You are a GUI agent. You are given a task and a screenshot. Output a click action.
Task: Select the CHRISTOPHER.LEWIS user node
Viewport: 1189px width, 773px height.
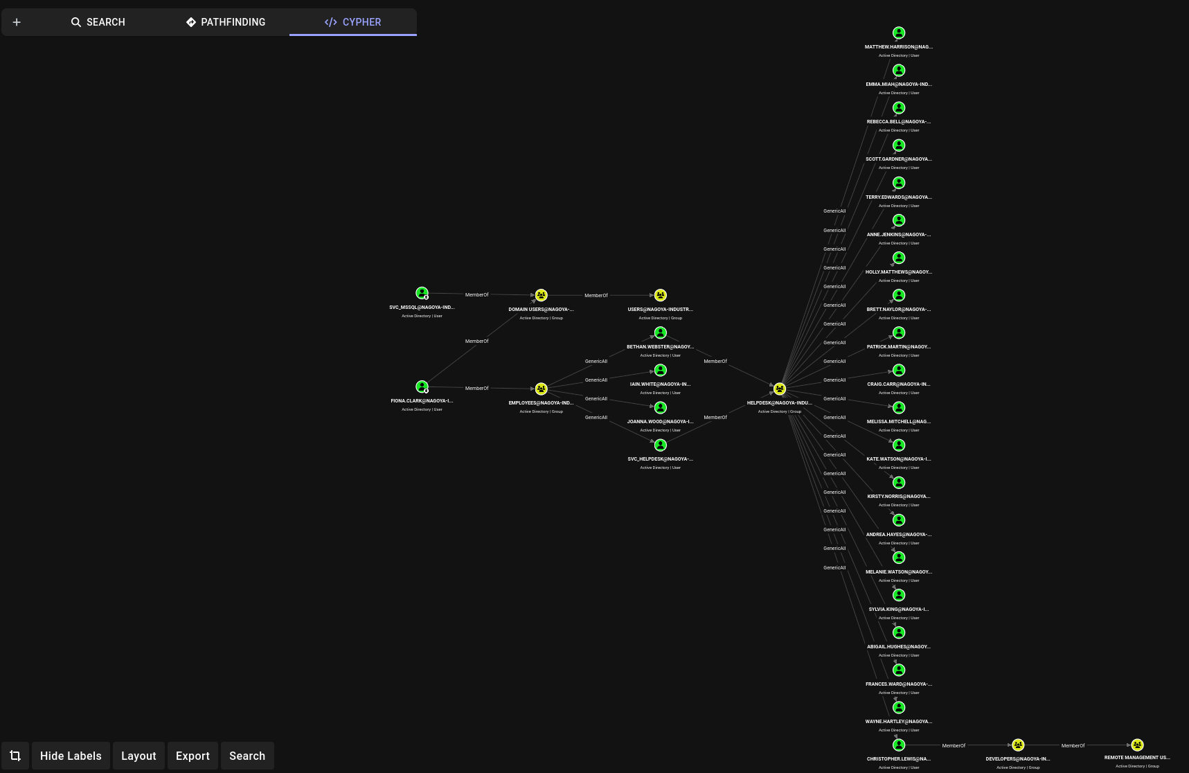pyautogui.click(x=899, y=745)
